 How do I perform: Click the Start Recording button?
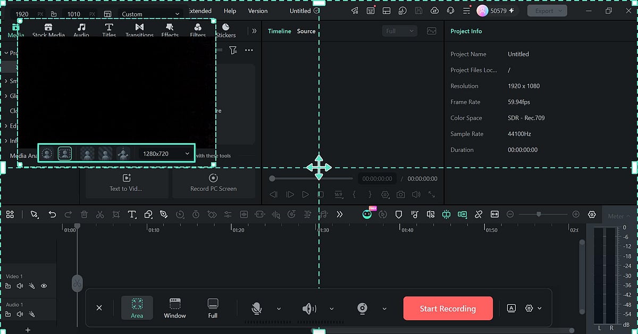448,308
